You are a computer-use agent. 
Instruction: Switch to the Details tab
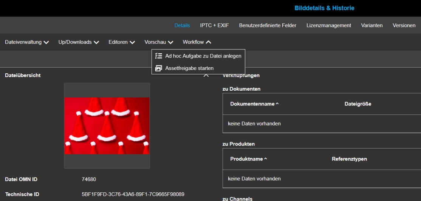pos(182,25)
